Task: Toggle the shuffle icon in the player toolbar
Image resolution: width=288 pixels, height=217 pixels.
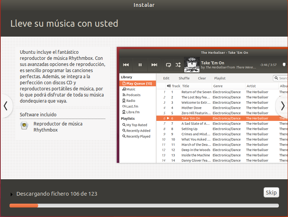Action: click(178, 64)
